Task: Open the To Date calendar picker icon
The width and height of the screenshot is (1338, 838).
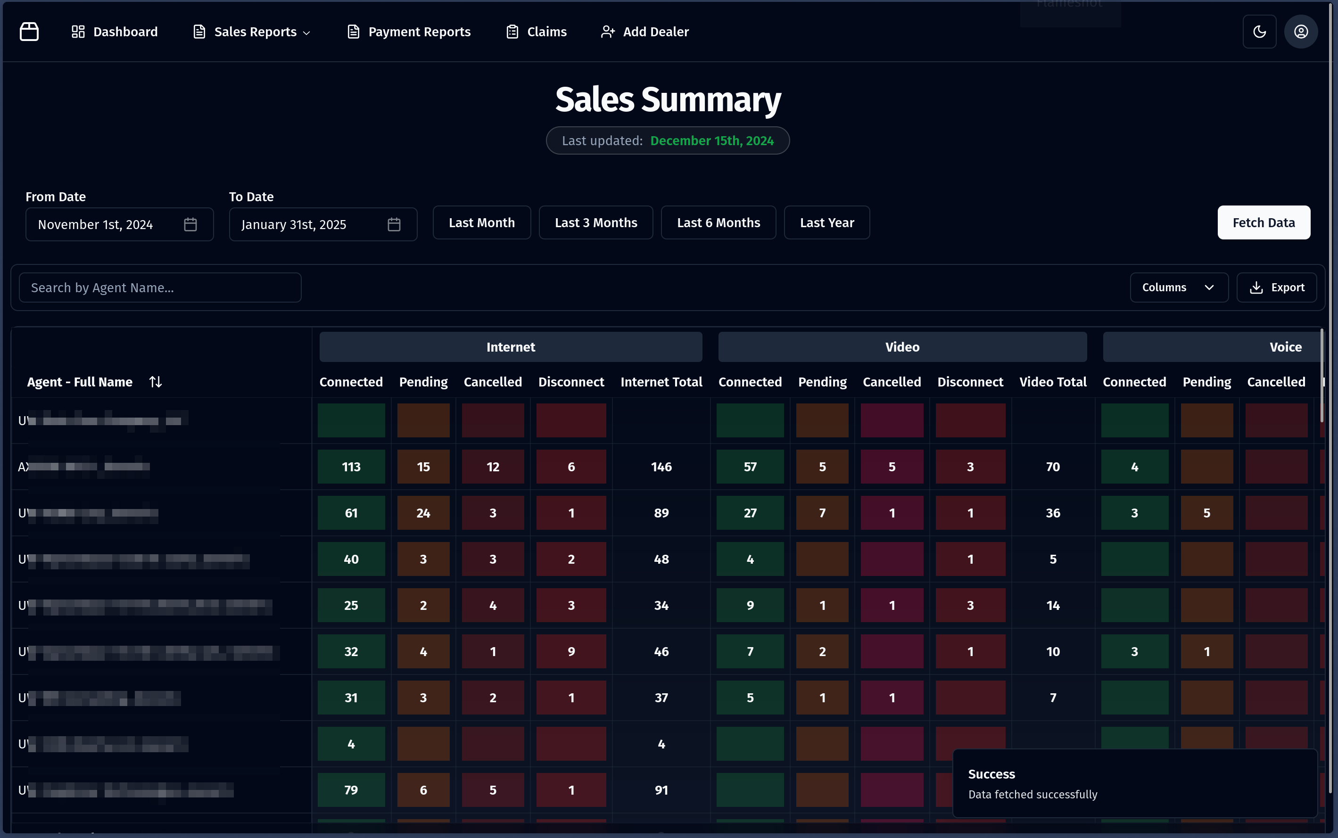Action: [394, 224]
